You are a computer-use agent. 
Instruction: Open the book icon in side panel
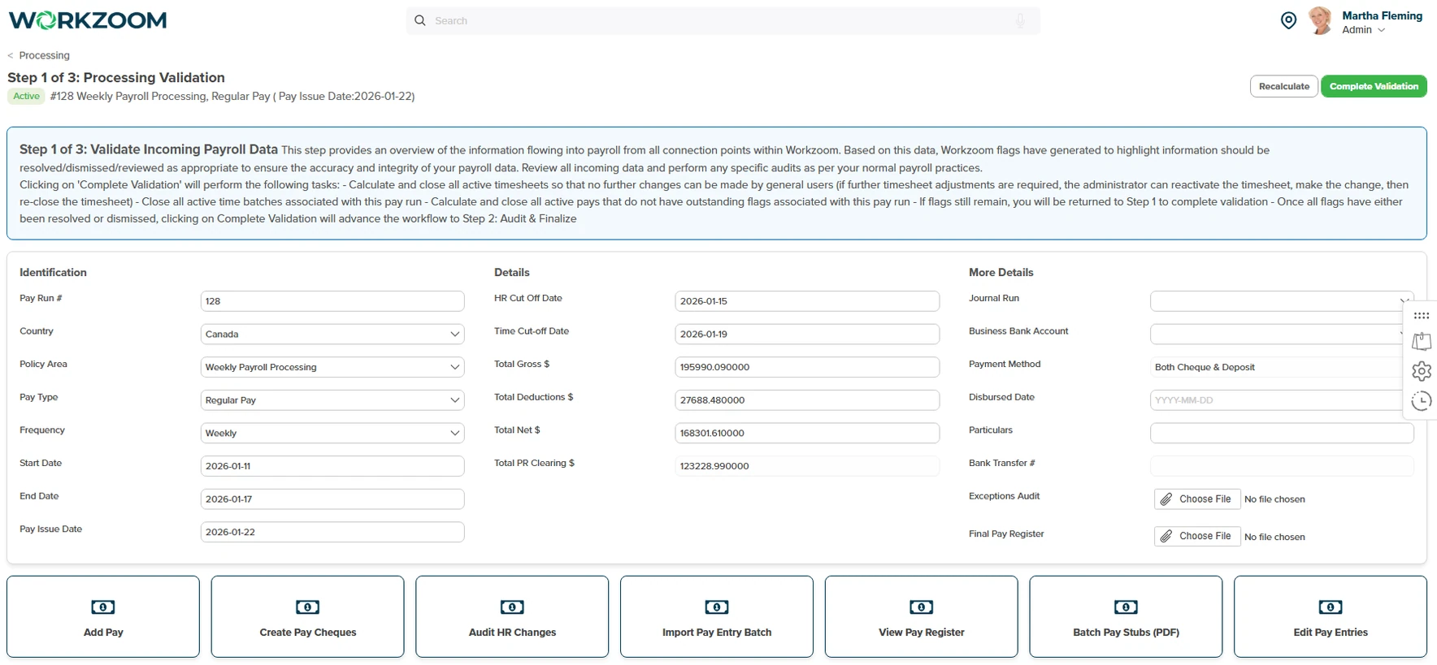tap(1422, 342)
